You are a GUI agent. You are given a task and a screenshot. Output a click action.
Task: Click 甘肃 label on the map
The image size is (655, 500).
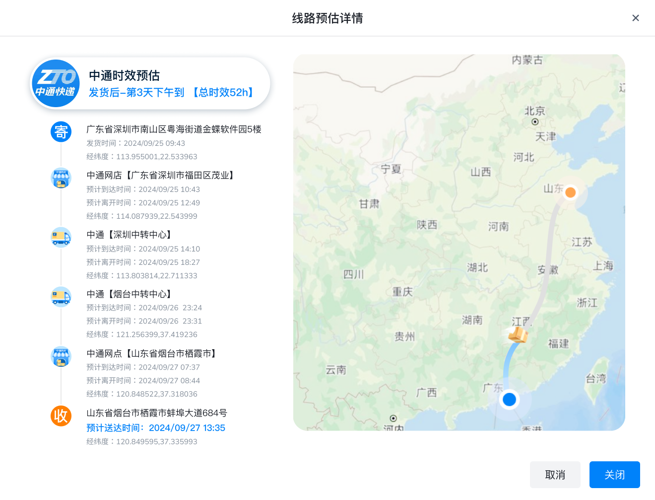pyautogui.click(x=369, y=203)
